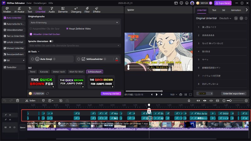Click the undo arrow in timeline toolbar

tap(5, 100)
